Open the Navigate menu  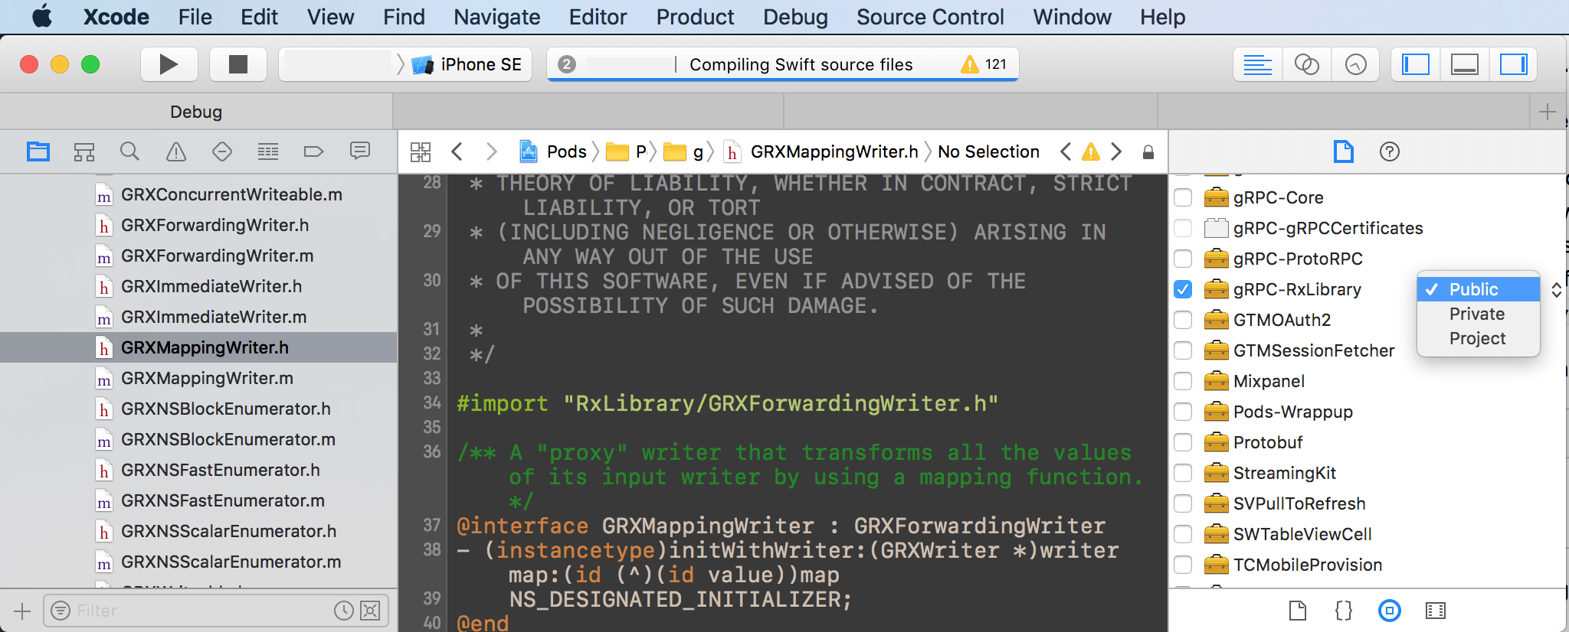point(496,17)
